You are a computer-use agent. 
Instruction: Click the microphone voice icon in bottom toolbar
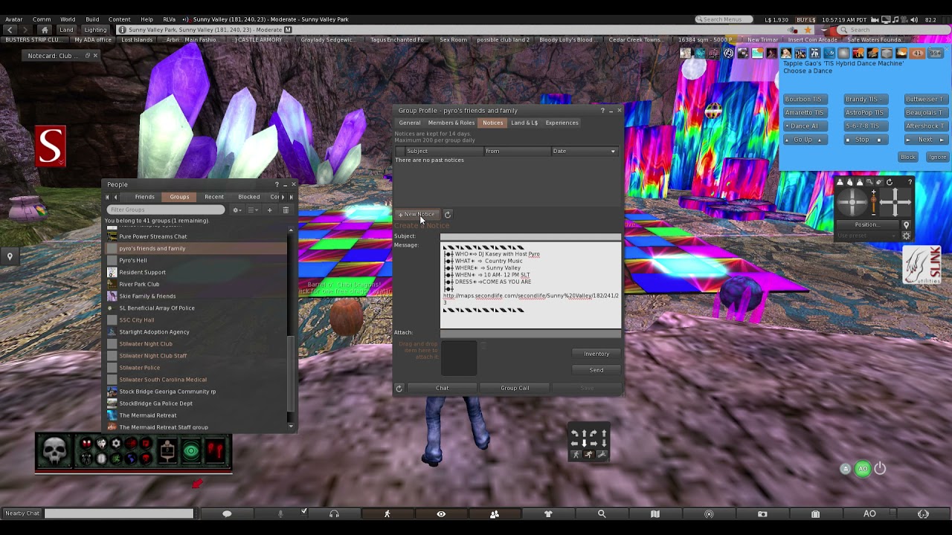coord(280,513)
